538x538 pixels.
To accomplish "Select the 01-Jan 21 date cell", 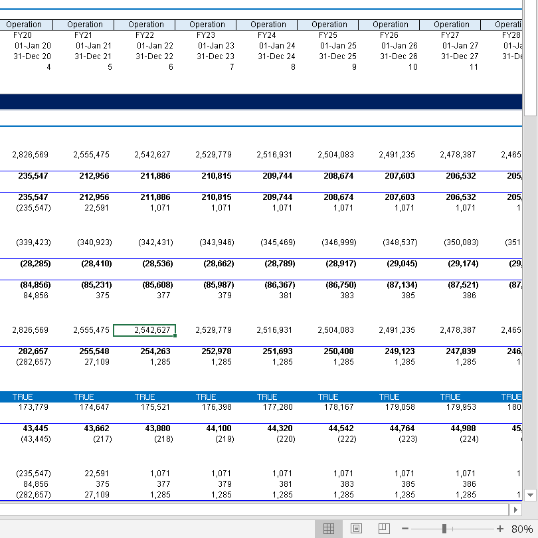I will click(x=94, y=46).
